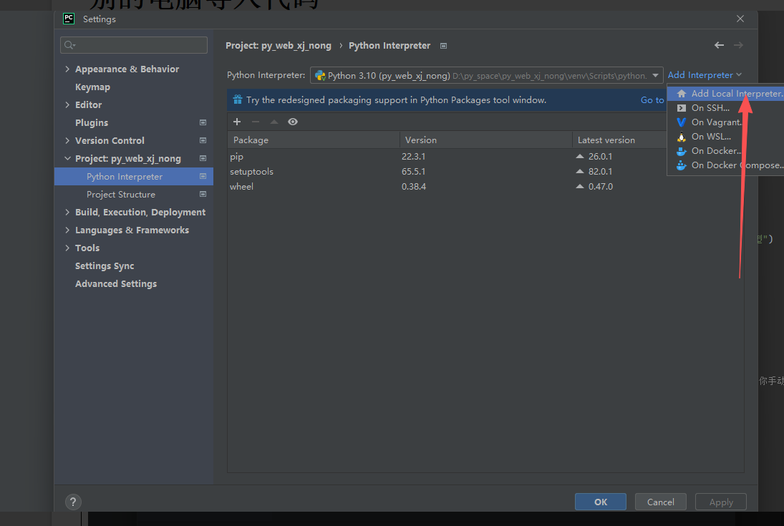784x526 pixels.
Task: Click the gift icon in the packaging banner
Action: (238, 99)
